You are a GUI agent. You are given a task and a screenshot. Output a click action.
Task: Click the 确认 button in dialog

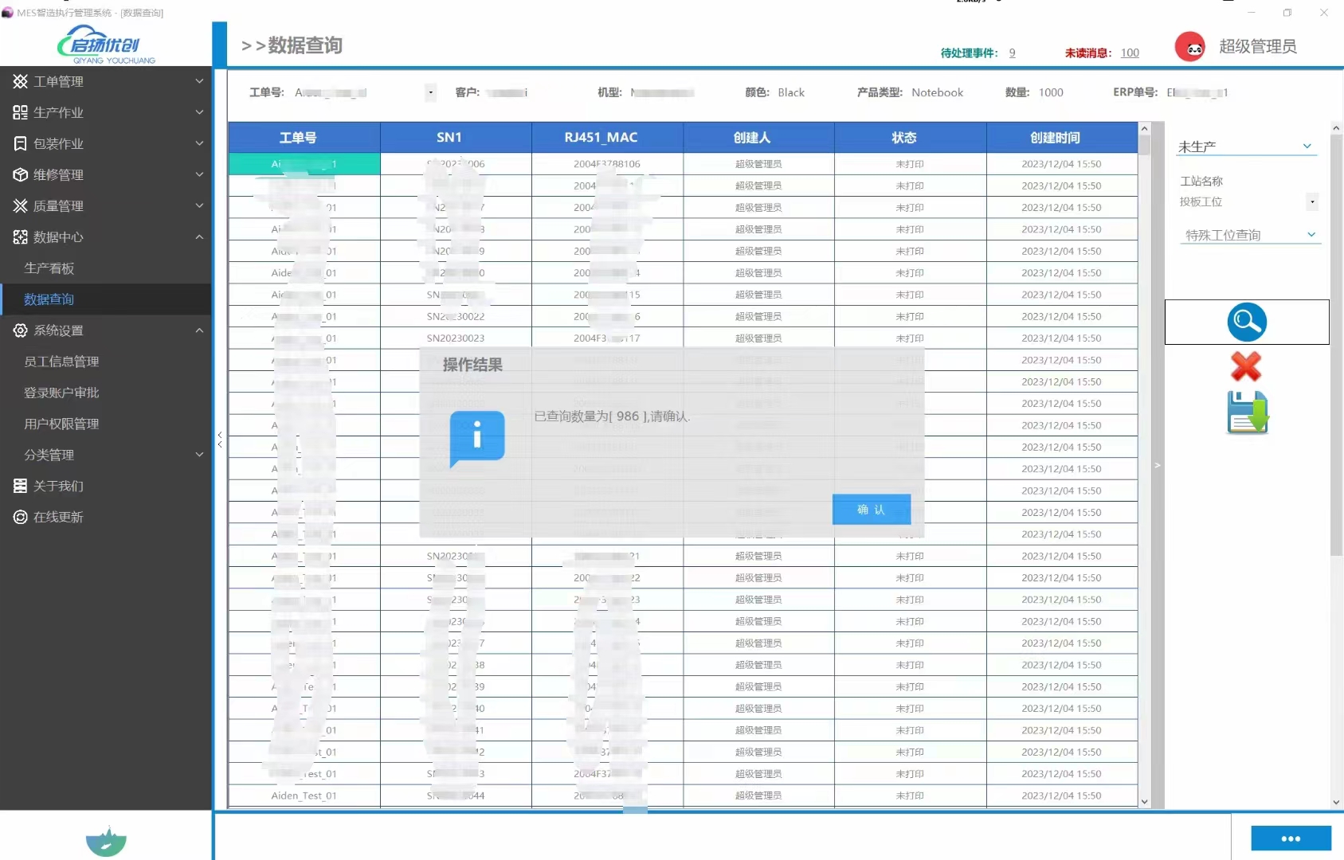[x=871, y=510]
